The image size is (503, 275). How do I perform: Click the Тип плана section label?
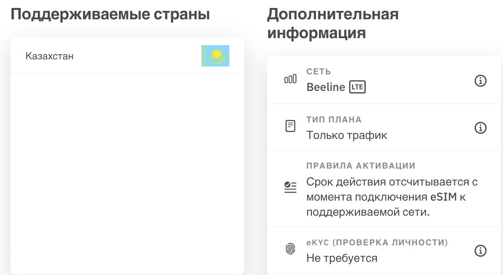click(334, 120)
